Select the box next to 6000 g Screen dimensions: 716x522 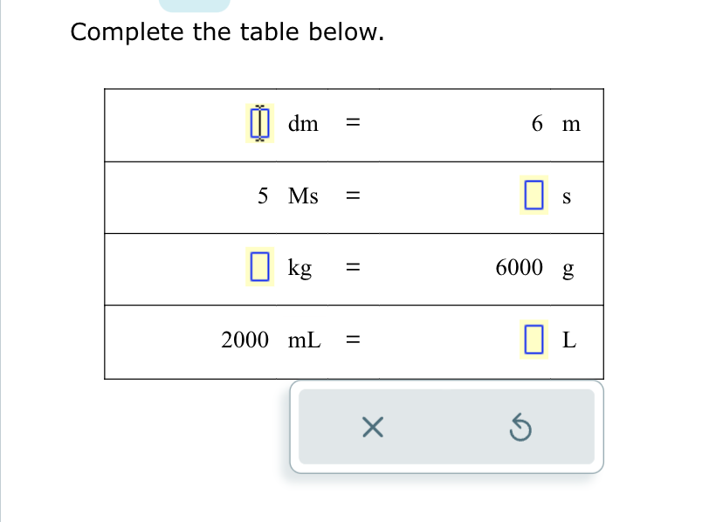(258, 267)
